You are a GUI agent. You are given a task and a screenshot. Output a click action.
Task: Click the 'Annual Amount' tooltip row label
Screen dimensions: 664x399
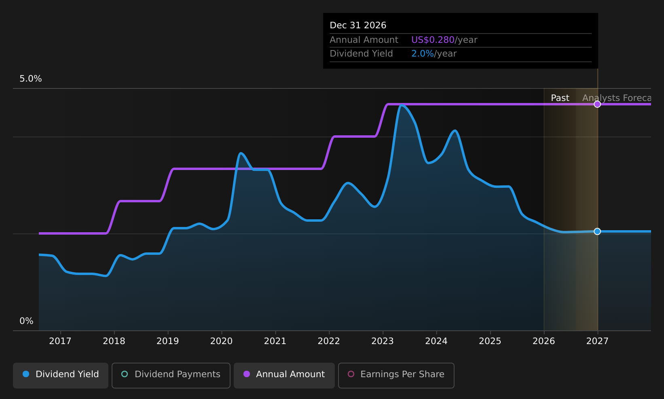pos(364,40)
